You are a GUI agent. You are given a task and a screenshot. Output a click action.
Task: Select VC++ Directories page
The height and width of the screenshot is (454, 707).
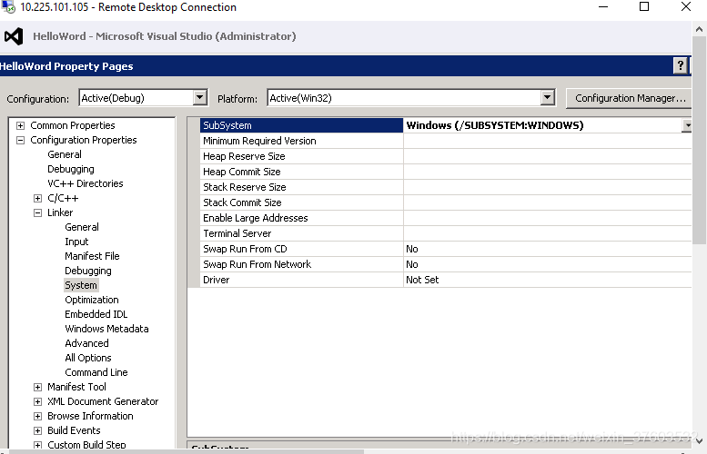tap(86, 183)
